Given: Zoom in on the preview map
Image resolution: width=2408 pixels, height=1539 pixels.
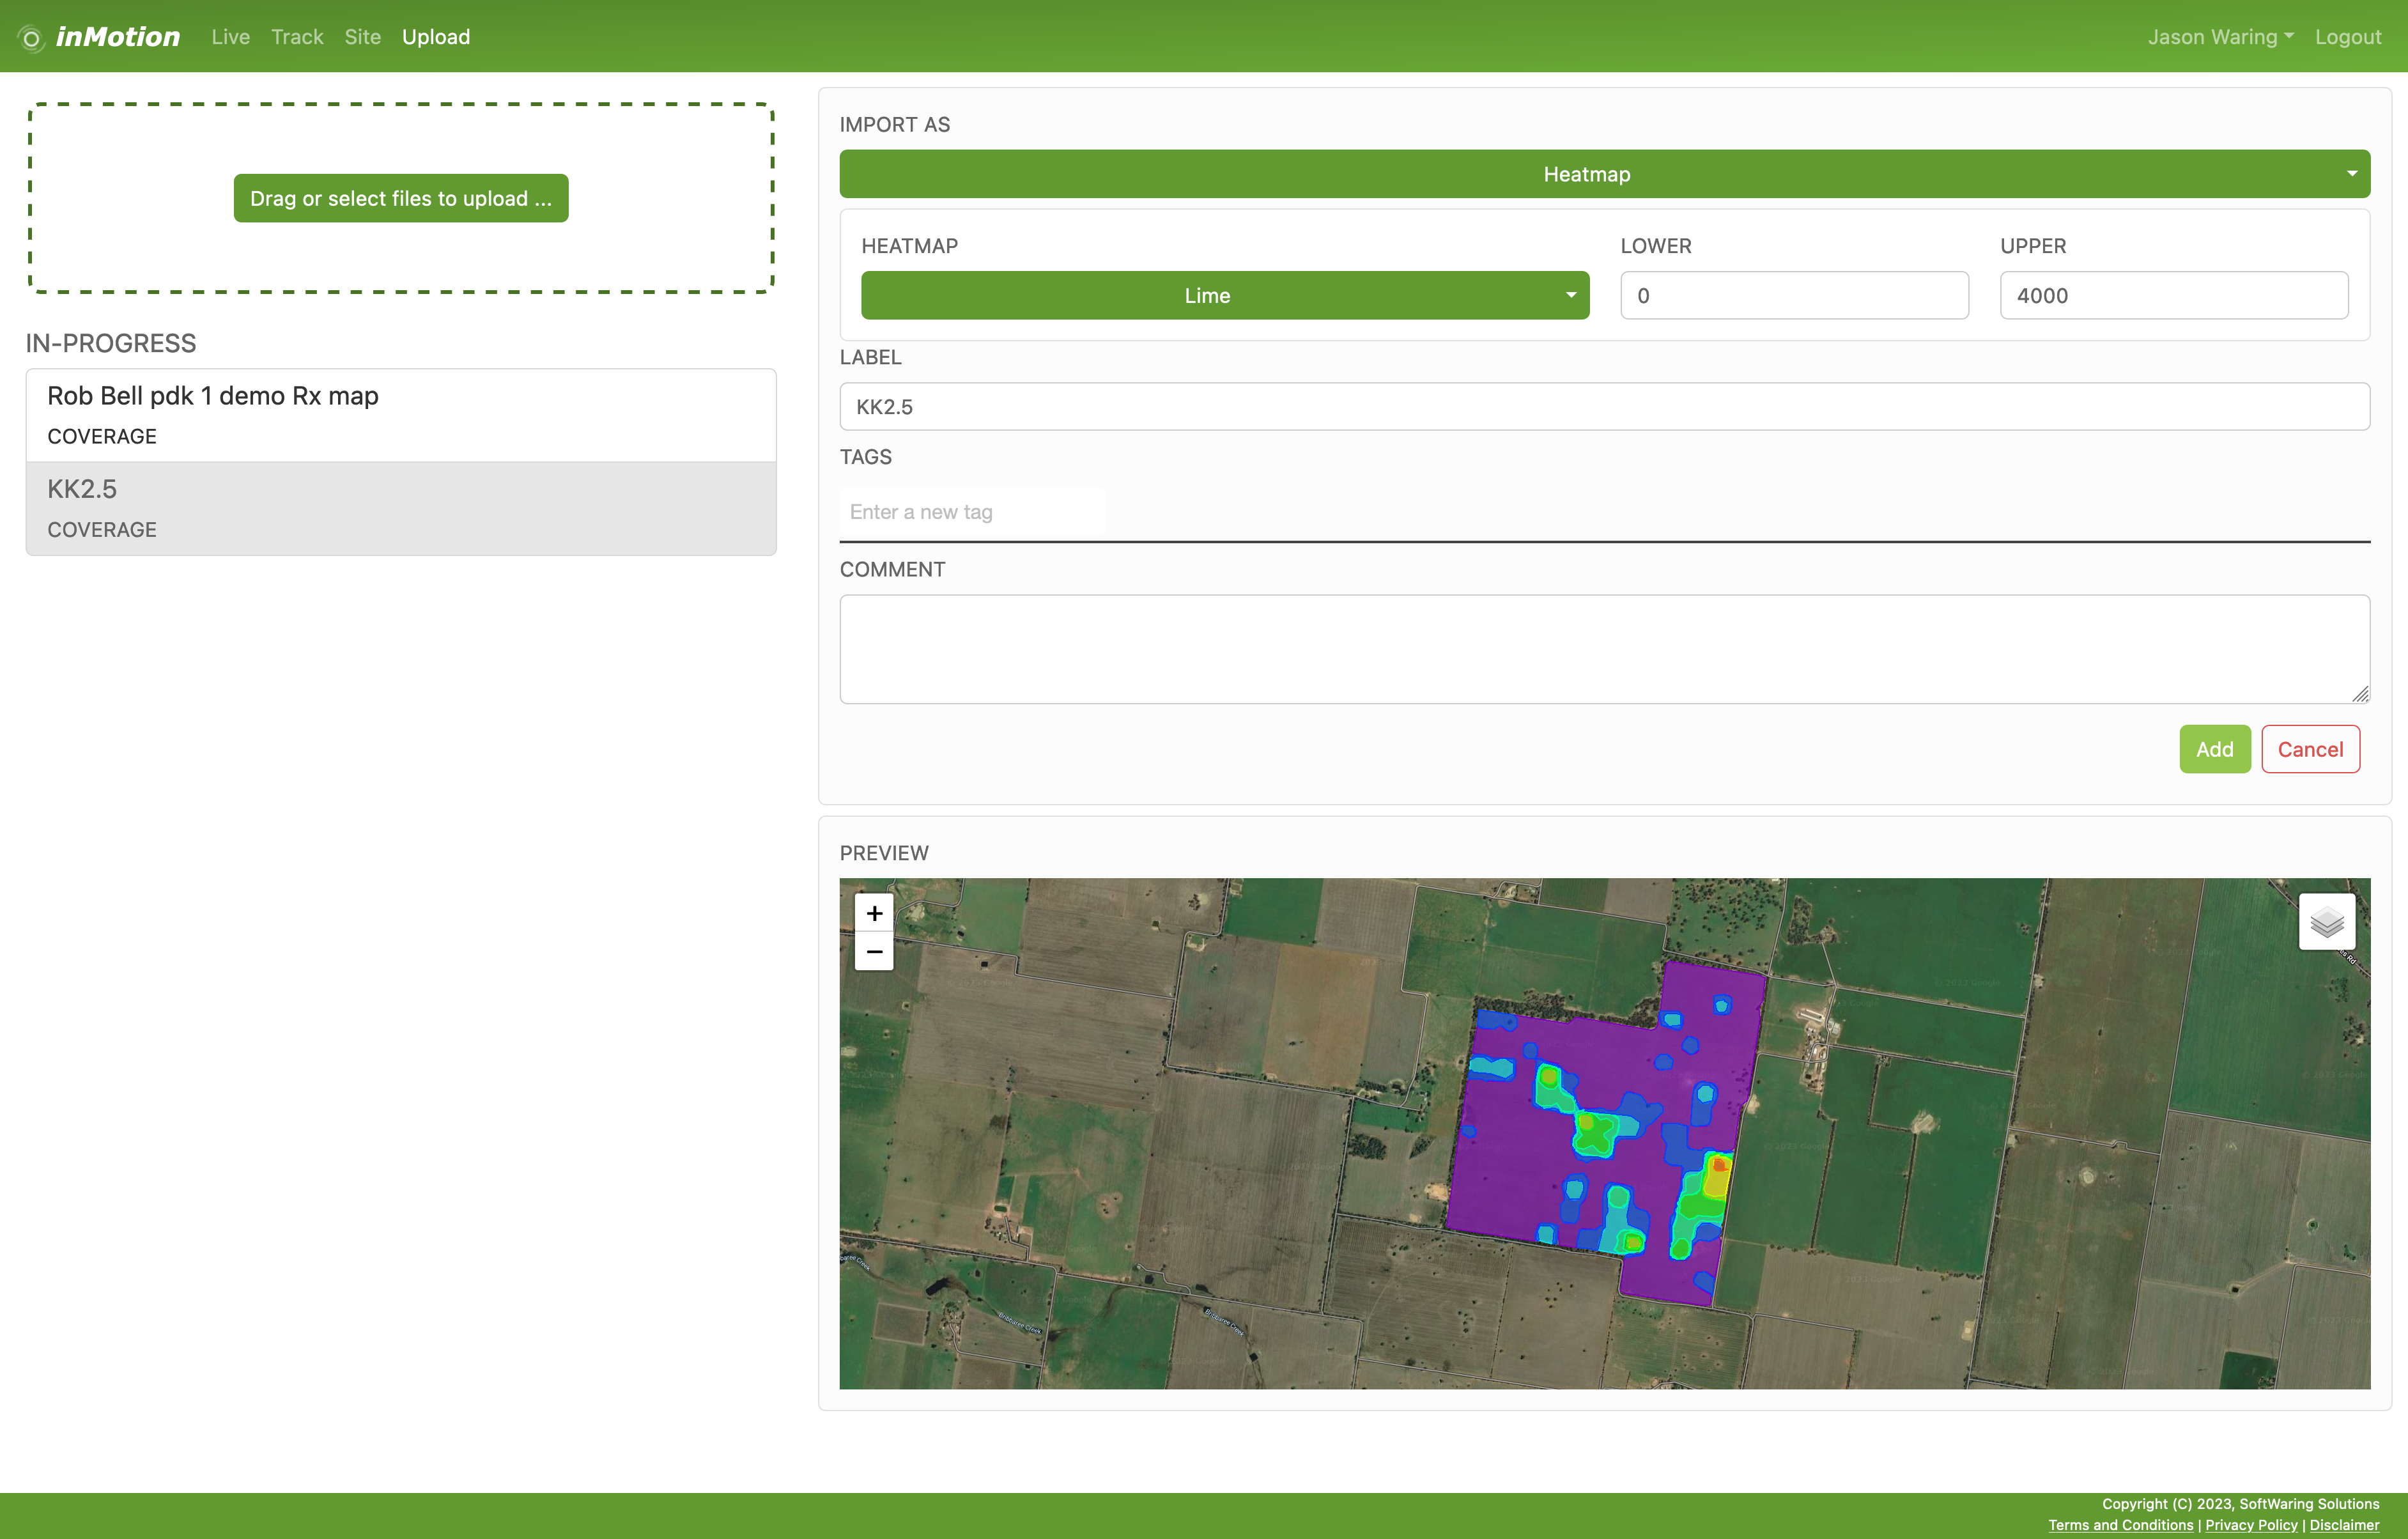Looking at the screenshot, I should click(x=873, y=913).
